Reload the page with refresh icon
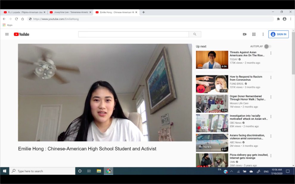295x184 pixels. coord(16,19)
